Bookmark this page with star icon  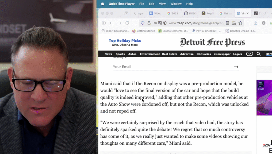coord(240,23)
